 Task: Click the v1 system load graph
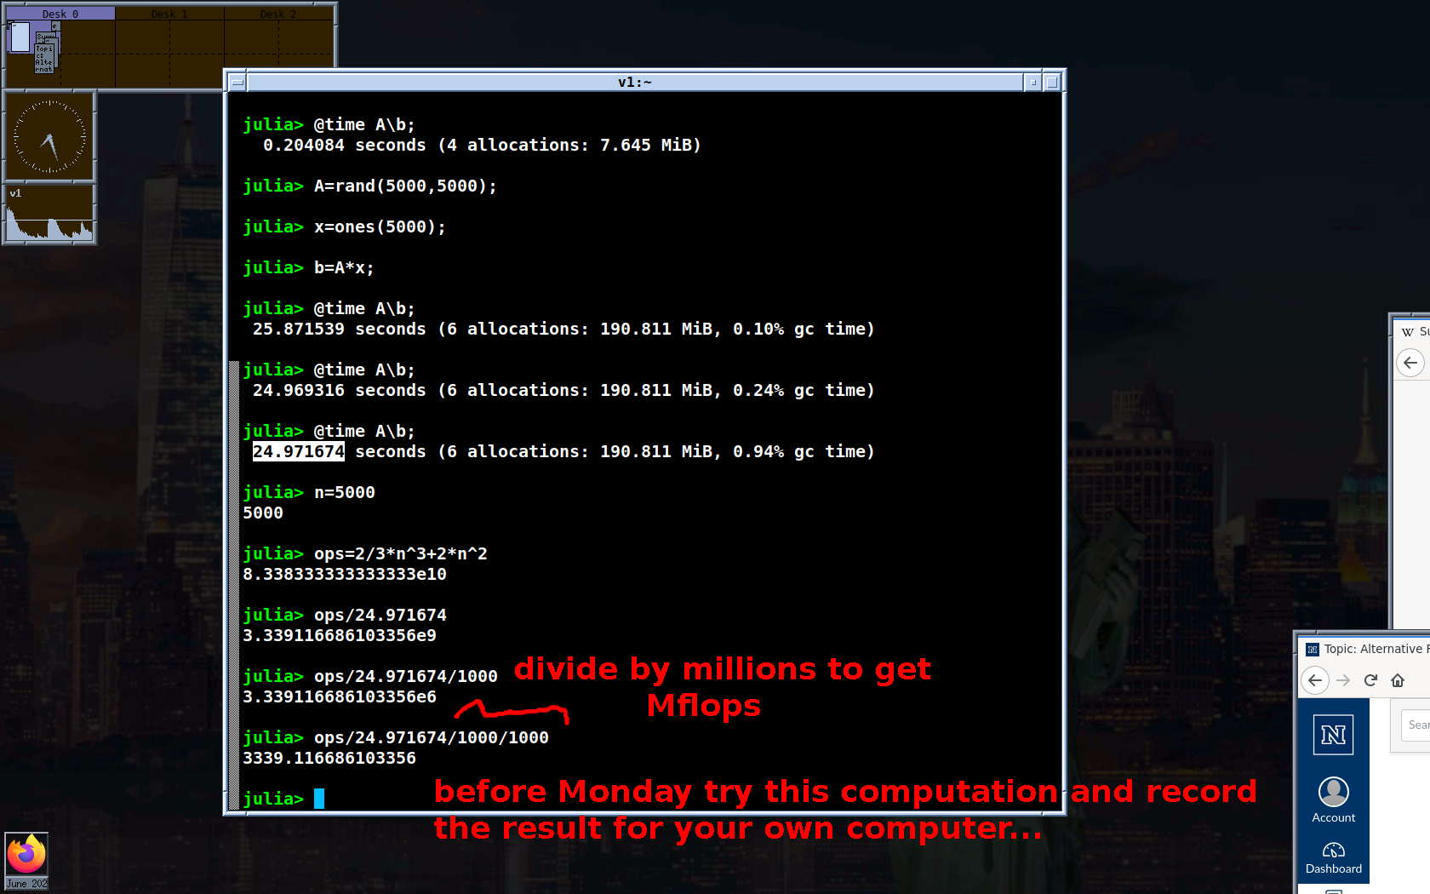coord(49,215)
